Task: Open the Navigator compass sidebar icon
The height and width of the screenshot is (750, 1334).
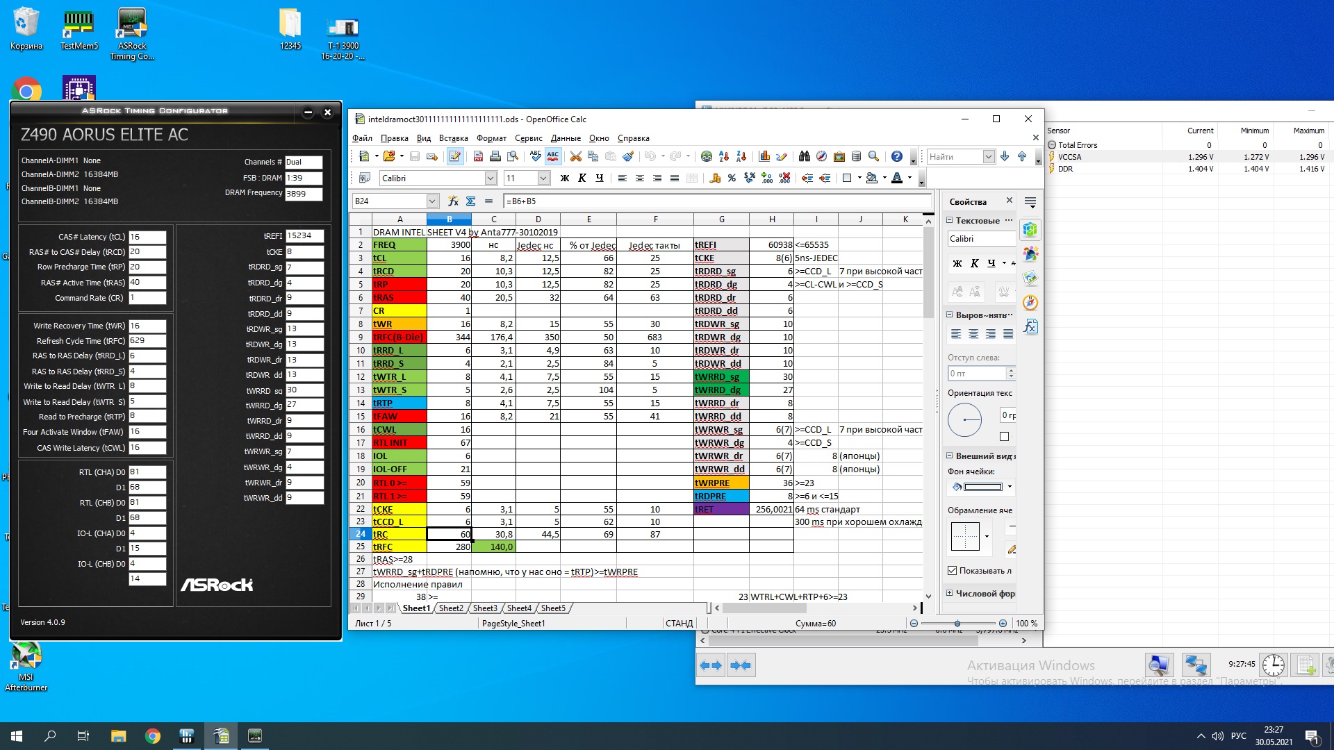Action: click(1030, 303)
